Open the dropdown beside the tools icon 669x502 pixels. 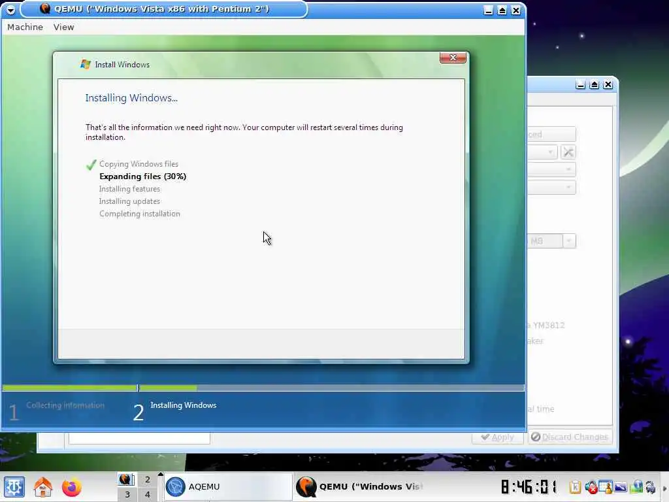click(x=550, y=152)
